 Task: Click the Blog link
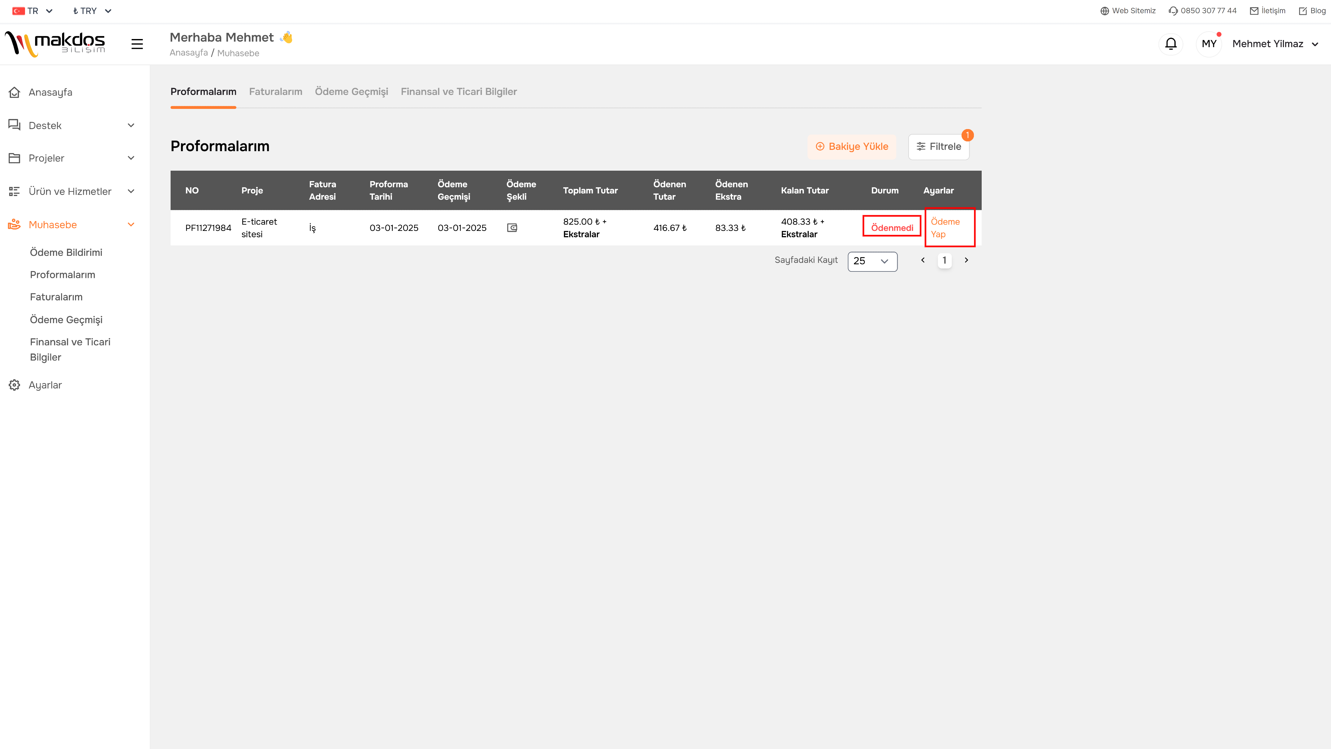pyautogui.click(x=1313, y=11)
